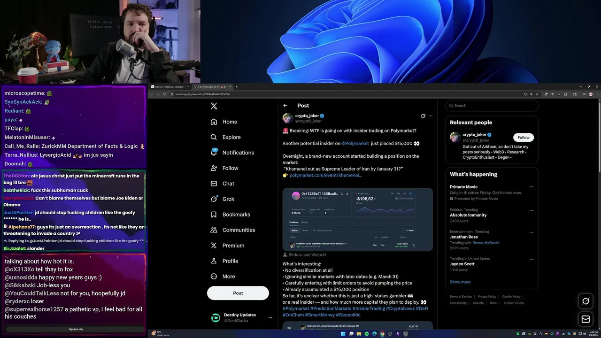Click the X logo in the sidebar

[x=214, y=106]
